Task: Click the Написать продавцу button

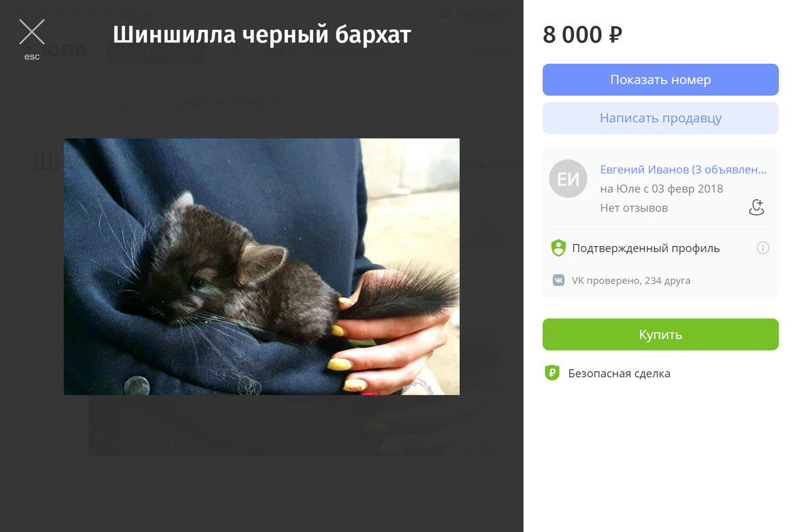Action: click(660, 118)
